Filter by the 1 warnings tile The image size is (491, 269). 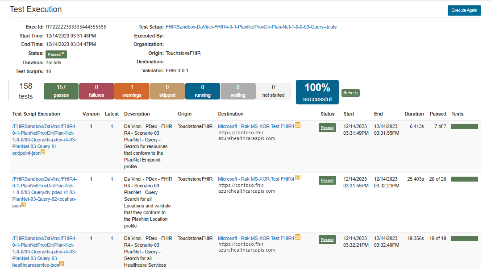pos(132,91)
